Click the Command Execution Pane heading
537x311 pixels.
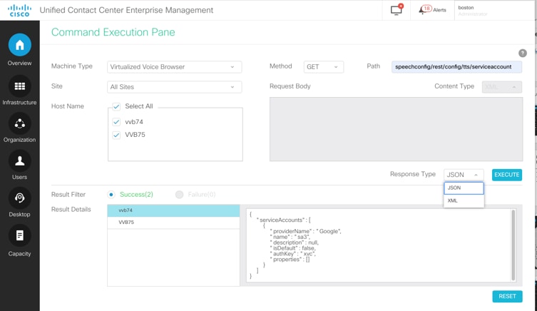point(113,32)
